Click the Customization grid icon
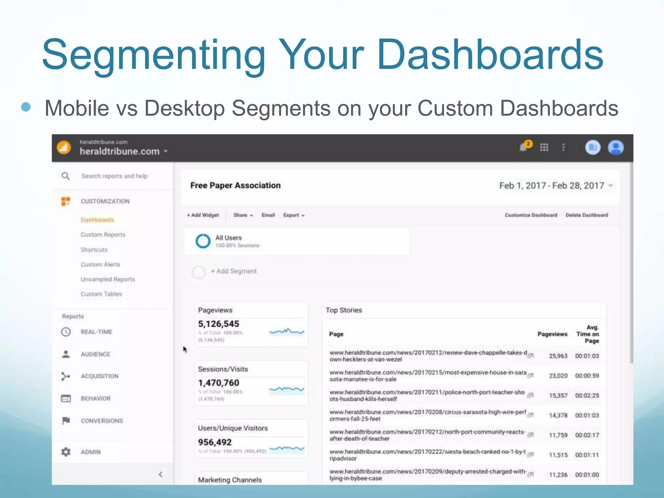 click(x=66, y=201)
